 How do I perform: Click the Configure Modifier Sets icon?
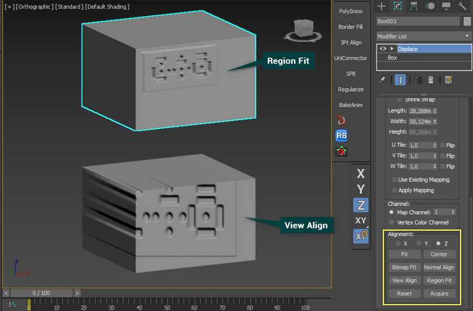(449, 80)
